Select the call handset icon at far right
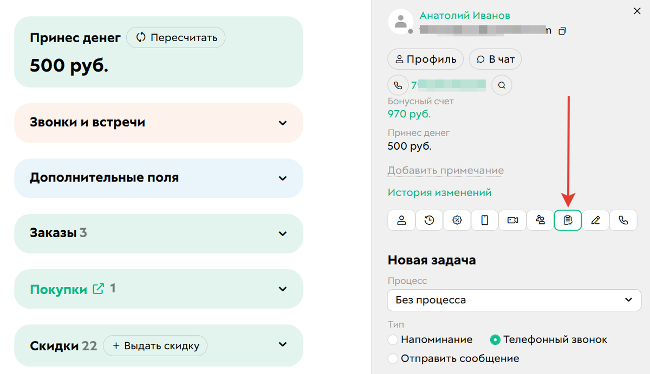The image size is (650, 374). tap(623, 220)
